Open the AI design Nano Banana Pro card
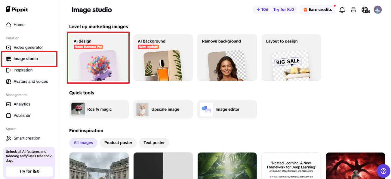Screen dimensions: 391x179 click(98, 57)
